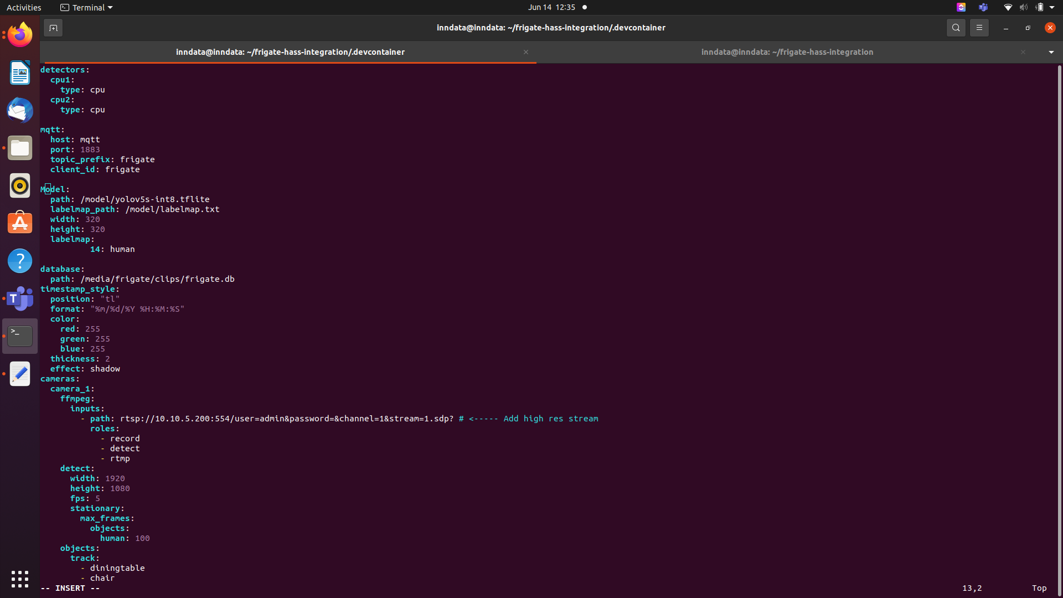Launch Microsoft Teams from the dock
1063x598 pixels.
tap(19, 298)
